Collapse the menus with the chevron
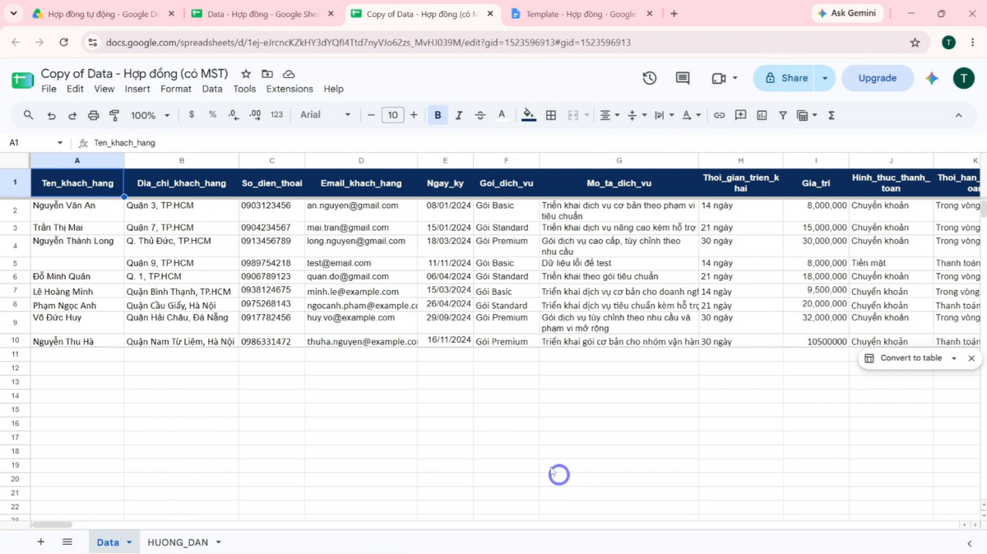This screenshot has height=554, width=987. point(958,115)
